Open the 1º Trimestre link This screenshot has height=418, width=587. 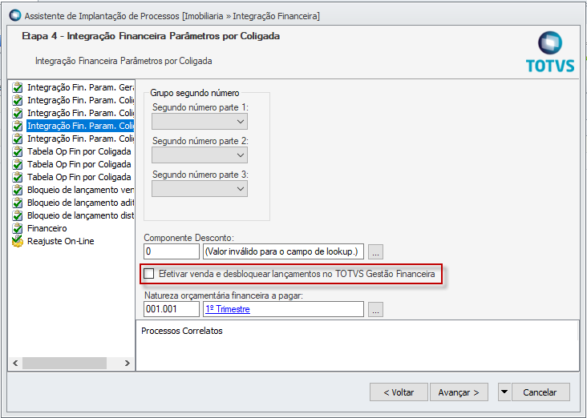(x=228, y=309)
